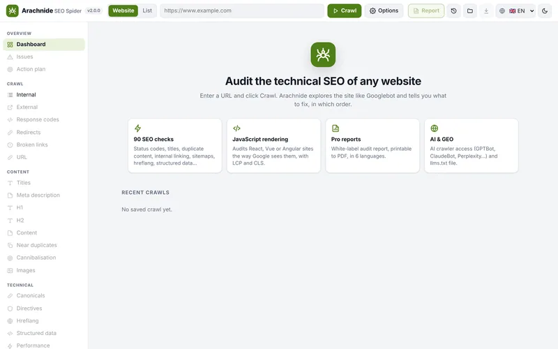Click the Structured data label

pyautogui.click(x=36, y=334)
